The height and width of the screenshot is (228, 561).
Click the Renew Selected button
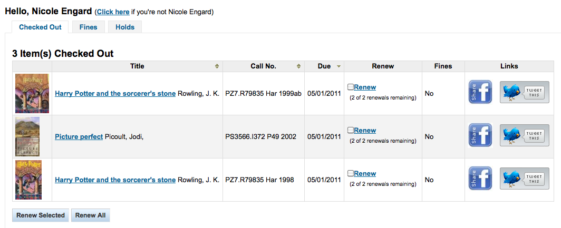(41, 215)
